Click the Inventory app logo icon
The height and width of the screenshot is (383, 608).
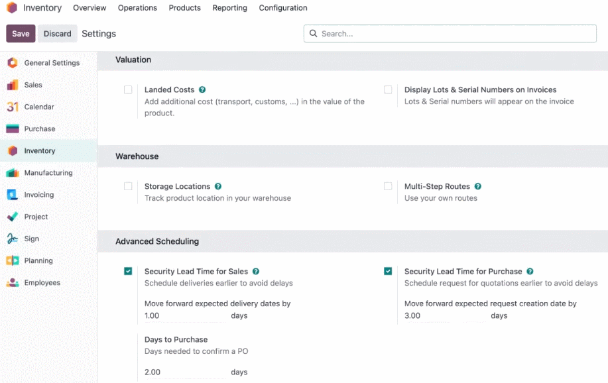coord(12,7)
